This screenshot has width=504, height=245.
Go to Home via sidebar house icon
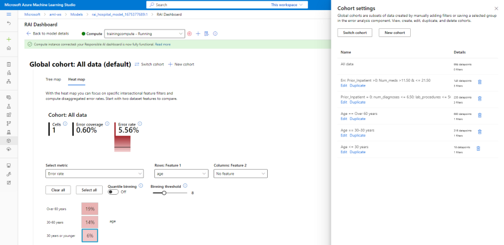coord(9,48)
